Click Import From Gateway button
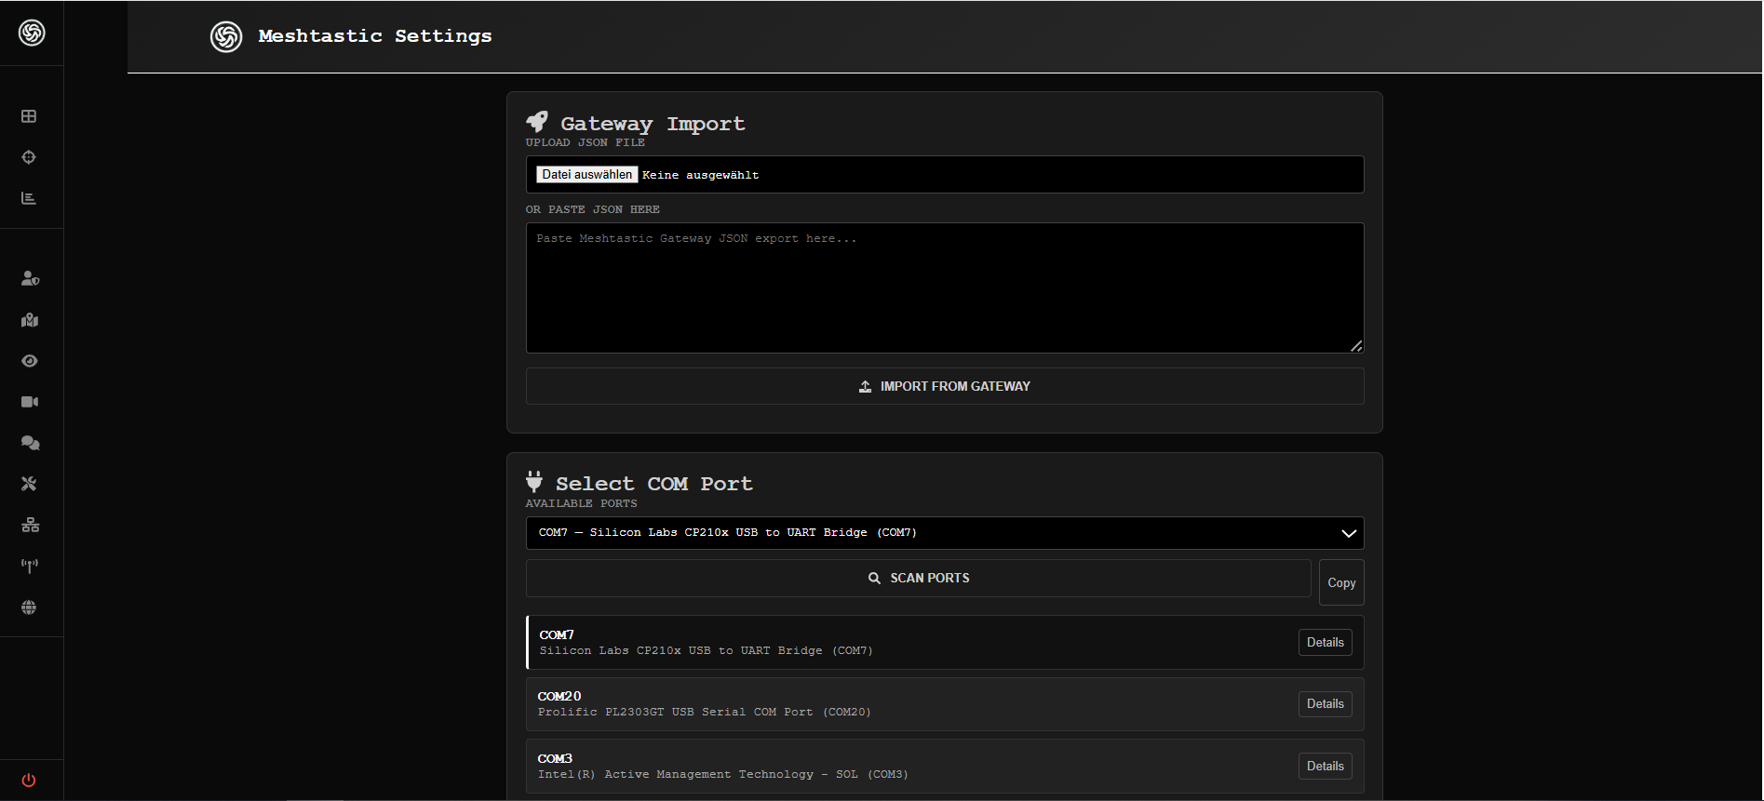The image size is (1764, 801). coord(944,386)
